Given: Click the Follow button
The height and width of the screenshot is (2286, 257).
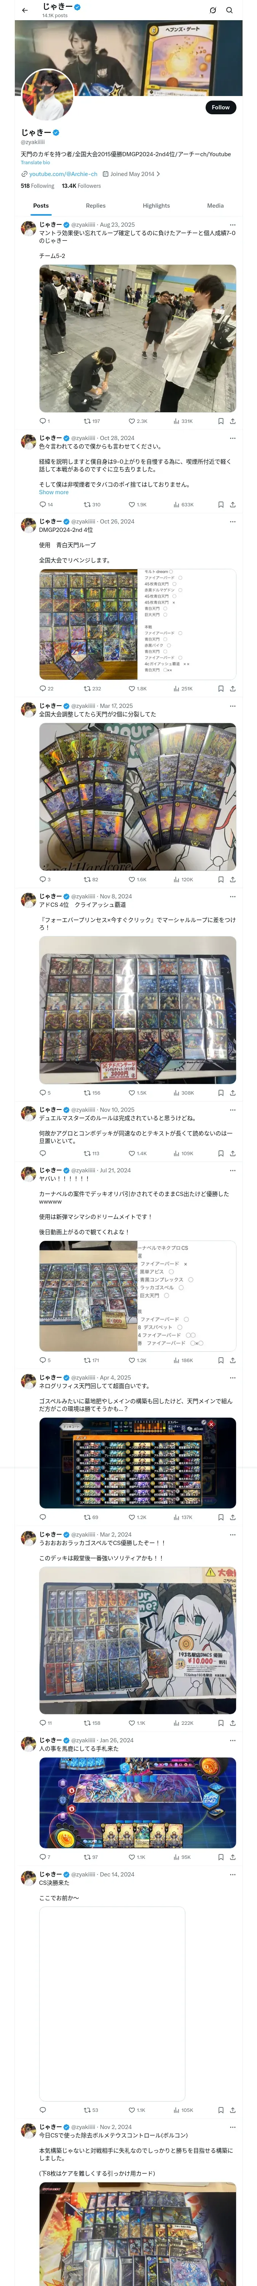Looking at the screenshot, I should [x=221, y=107].
